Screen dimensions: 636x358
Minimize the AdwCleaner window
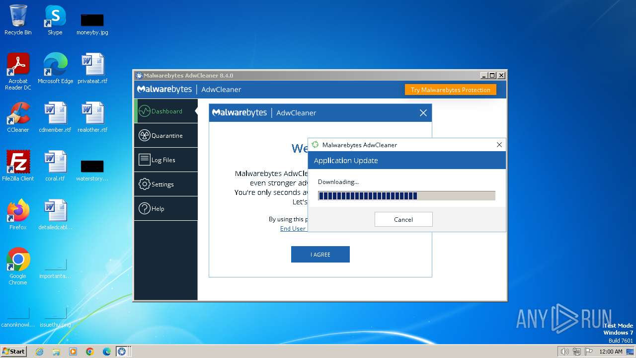(484, 76)
